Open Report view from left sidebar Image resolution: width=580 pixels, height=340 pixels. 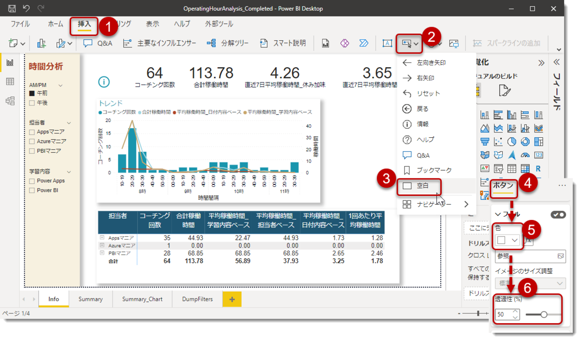click(x=10, y=62)
